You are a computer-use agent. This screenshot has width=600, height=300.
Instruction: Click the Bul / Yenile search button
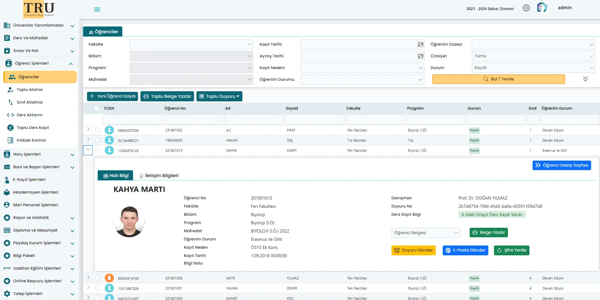(498, 79)
